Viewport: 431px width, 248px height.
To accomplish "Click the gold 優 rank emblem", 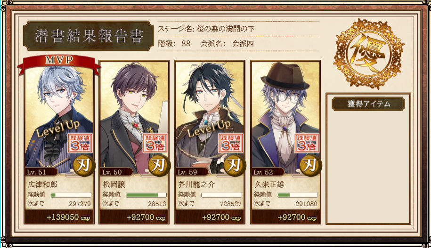I will tap(369, 54).
